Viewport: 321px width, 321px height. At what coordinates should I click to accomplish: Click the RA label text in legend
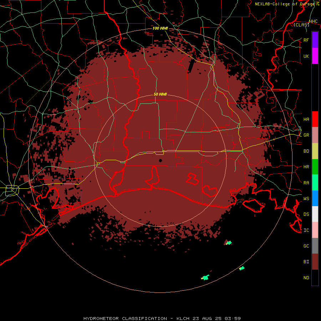306,183
